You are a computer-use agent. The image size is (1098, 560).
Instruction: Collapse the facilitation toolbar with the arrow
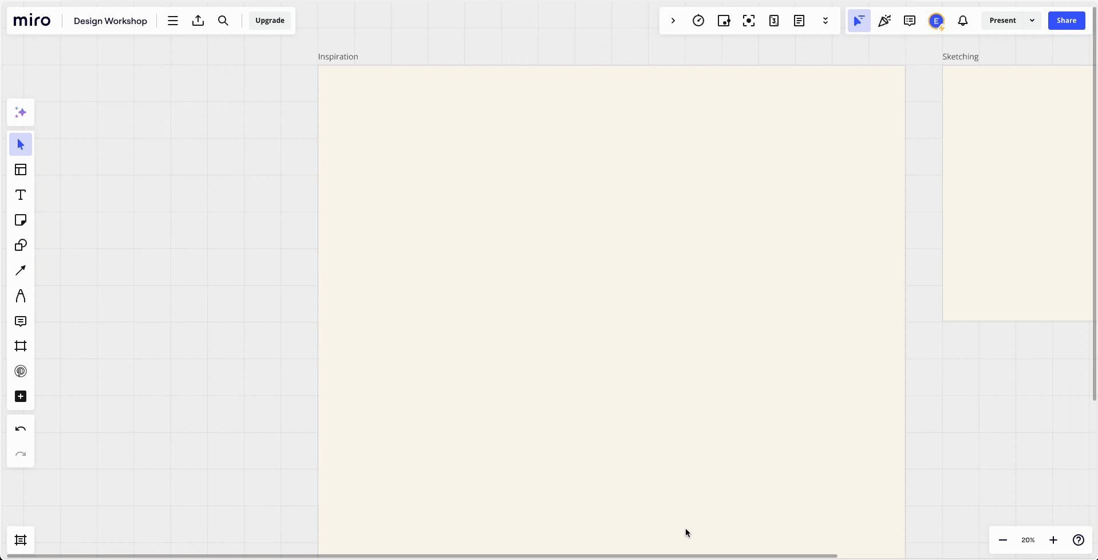[x=673, y=20]
